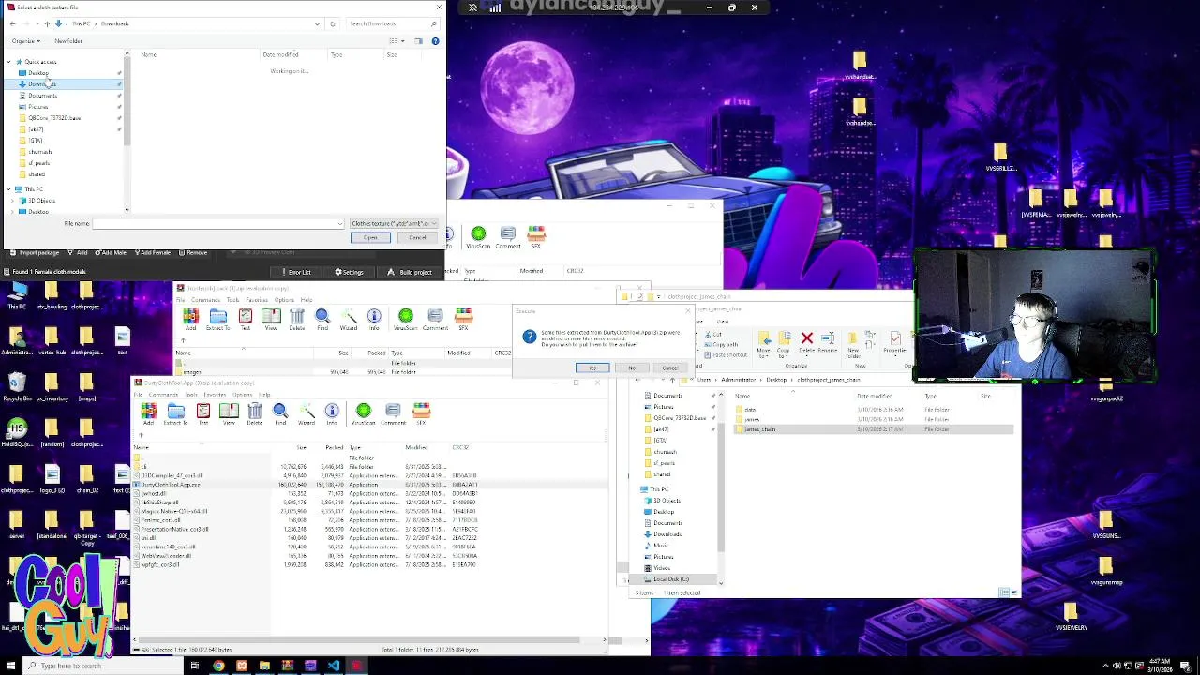Collapse This PC in dialog tree
Screen dimensions: 1200x675
(x=8, y=189)
